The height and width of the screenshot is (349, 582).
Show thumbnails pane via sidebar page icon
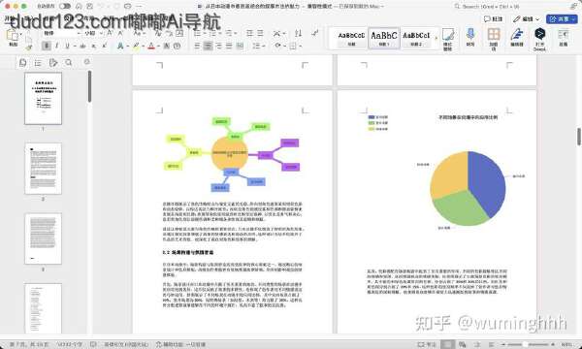22,63
